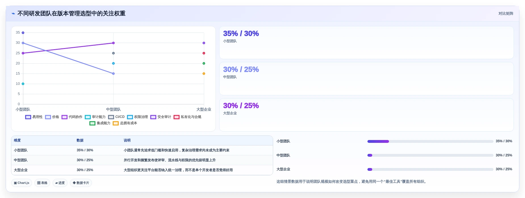
Task: Select the 大型企业 table row name
Action: point(21,170)
